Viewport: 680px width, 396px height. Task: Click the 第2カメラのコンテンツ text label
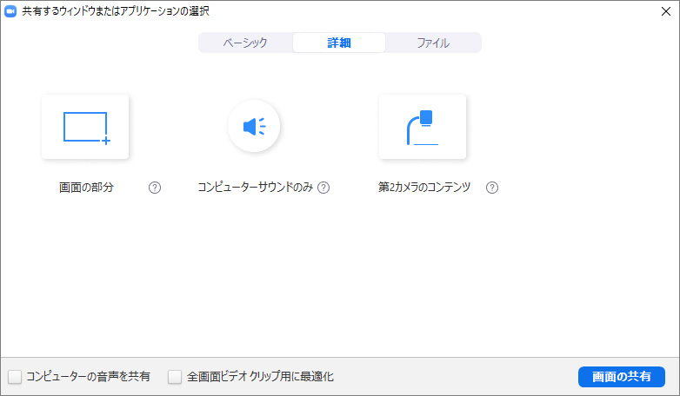tap(424, 188)
